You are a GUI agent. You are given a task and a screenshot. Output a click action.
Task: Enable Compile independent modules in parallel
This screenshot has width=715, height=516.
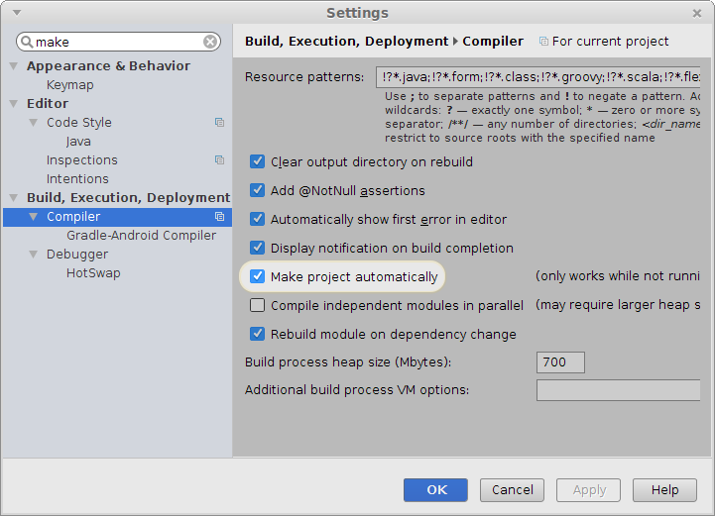(x=258, y=305)
